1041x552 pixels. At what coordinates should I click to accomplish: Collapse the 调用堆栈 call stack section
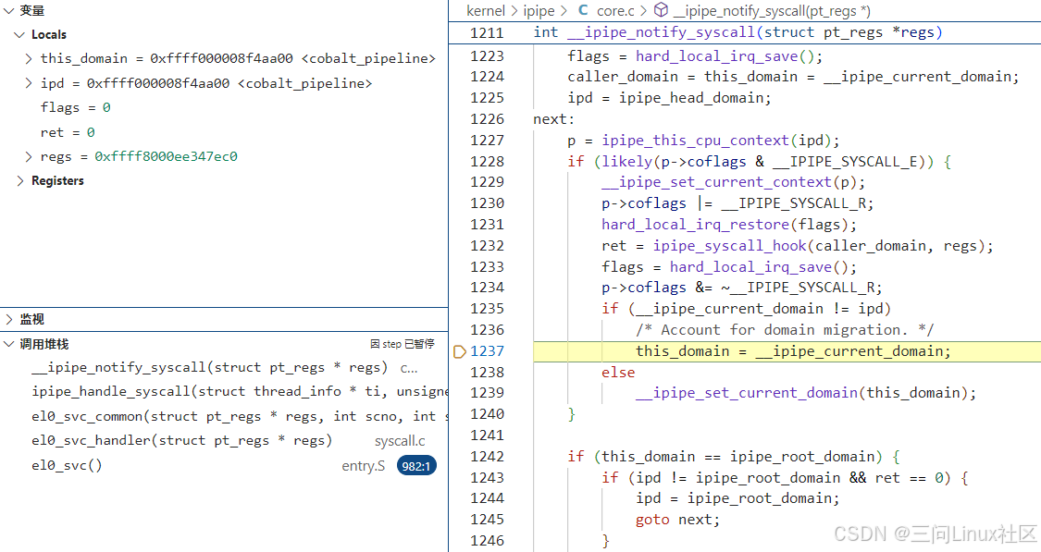(x=8, y=344)
